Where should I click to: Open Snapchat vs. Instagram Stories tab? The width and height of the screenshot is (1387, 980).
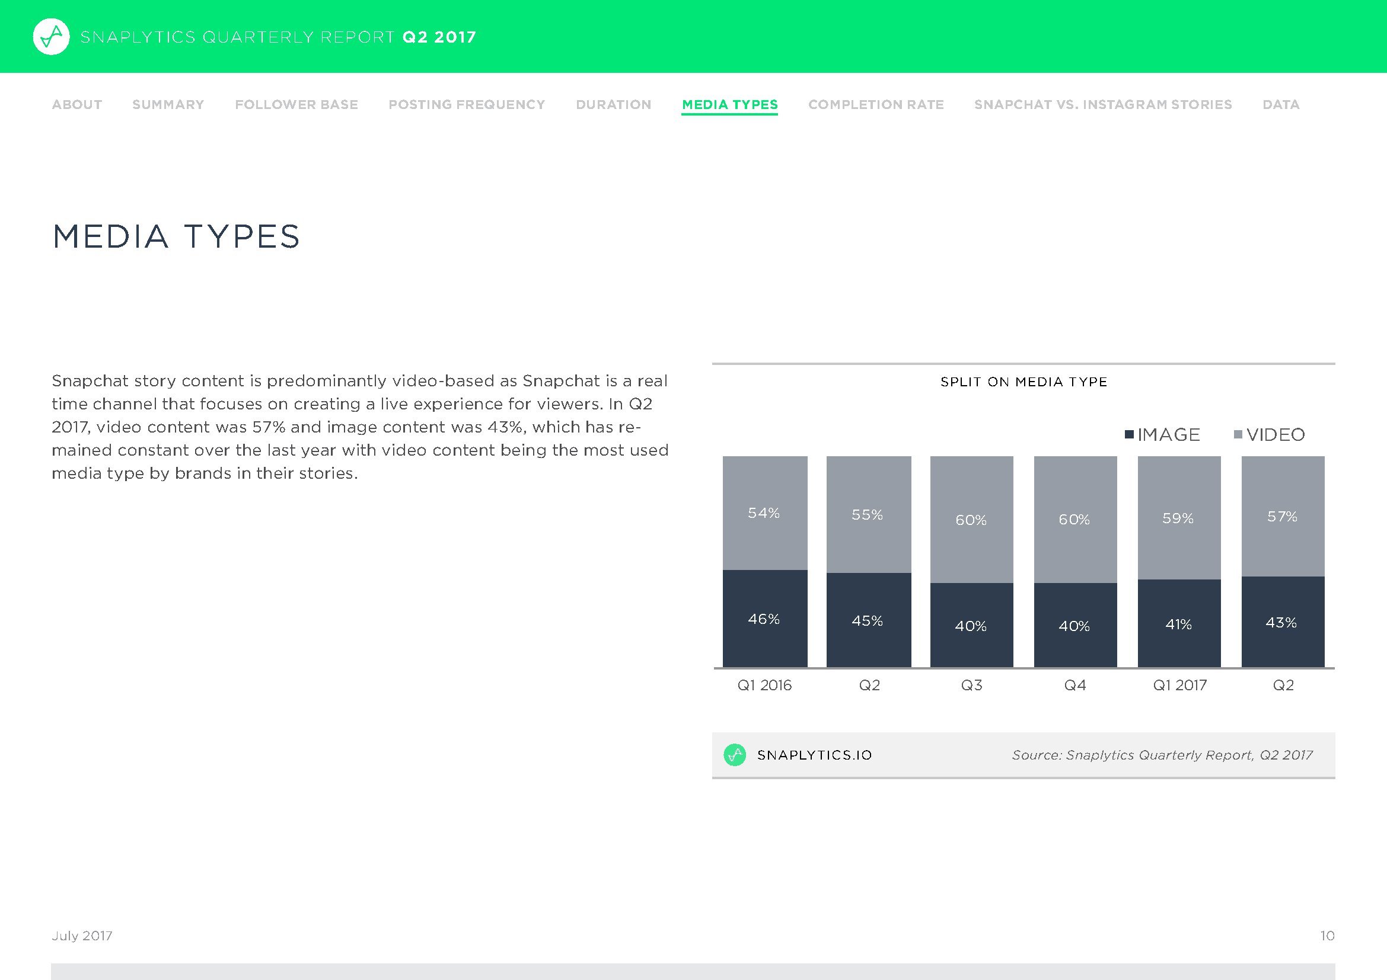point(1102,104)
